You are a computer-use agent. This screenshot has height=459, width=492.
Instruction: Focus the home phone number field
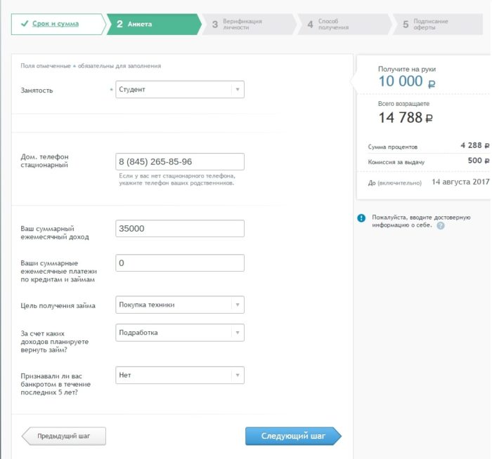(180, 161)
